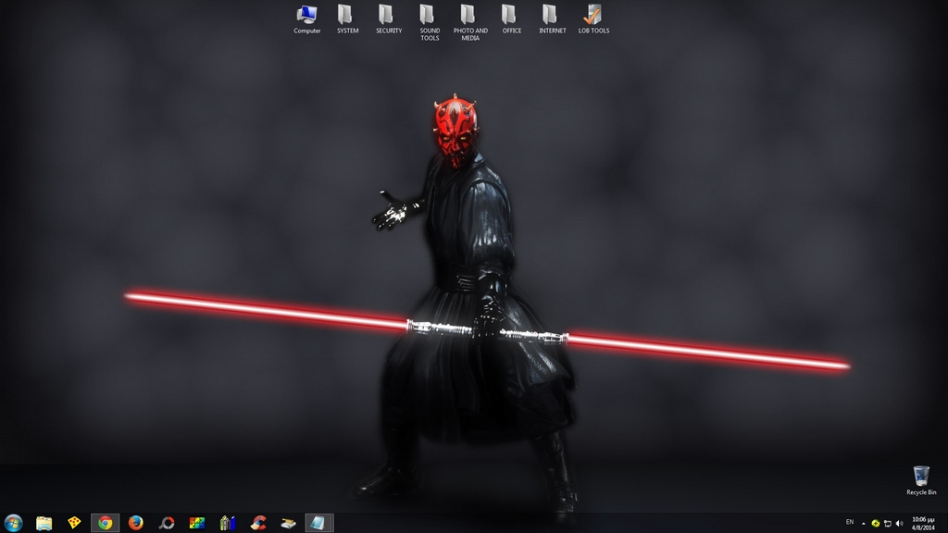
Task: Select the Recycle Bin icon
Action: (x=921, y=480)
